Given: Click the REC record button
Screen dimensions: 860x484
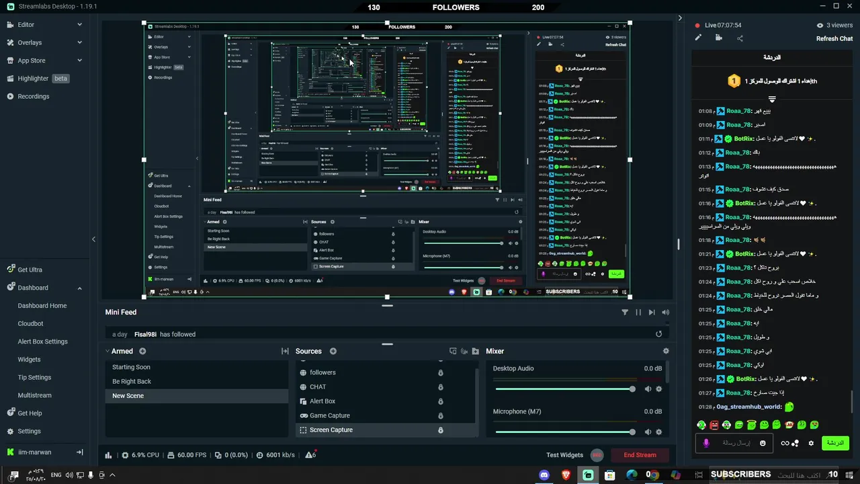Looking at the screenshot, I should pos(597,455).
